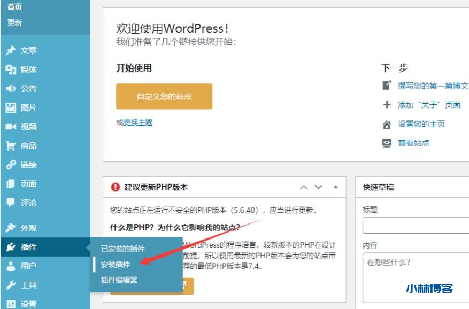Collapse the 建议更新PHP版本 panel with up chevron
The height and width of the screenshot is (309, 469).
click(x=303, y=187)
